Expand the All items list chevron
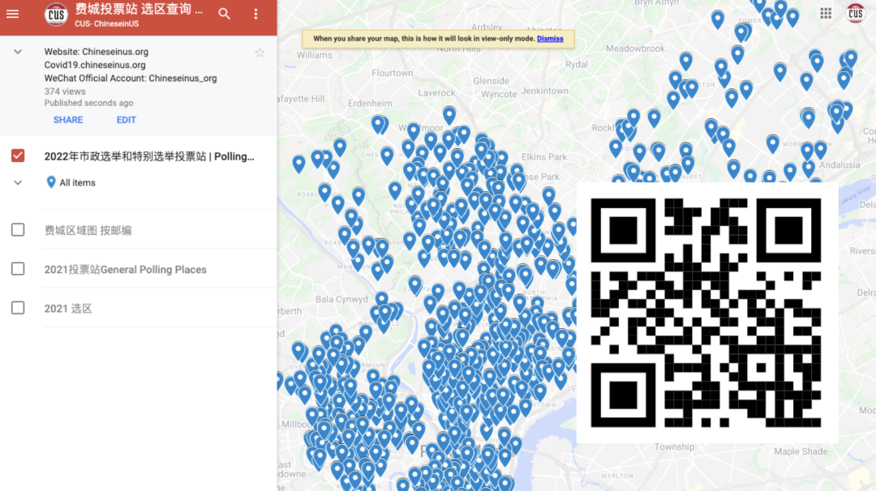The image size is (876, 491). (17, 182)
